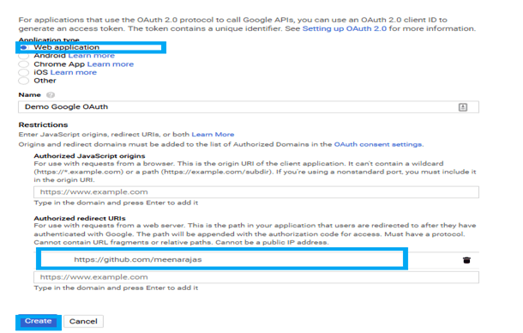523x333 pixels.
Task: Choose the Chrome App radio option
Action: click(24, 64)
